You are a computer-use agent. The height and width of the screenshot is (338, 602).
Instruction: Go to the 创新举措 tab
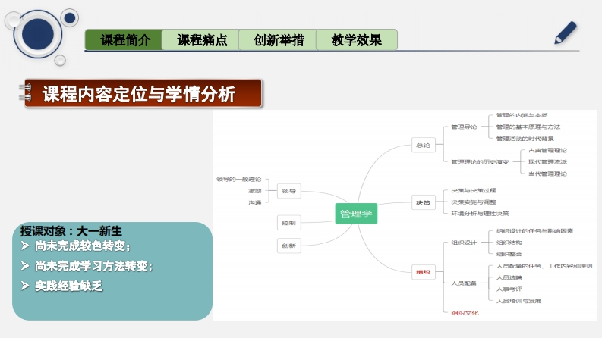click(278, 40)
